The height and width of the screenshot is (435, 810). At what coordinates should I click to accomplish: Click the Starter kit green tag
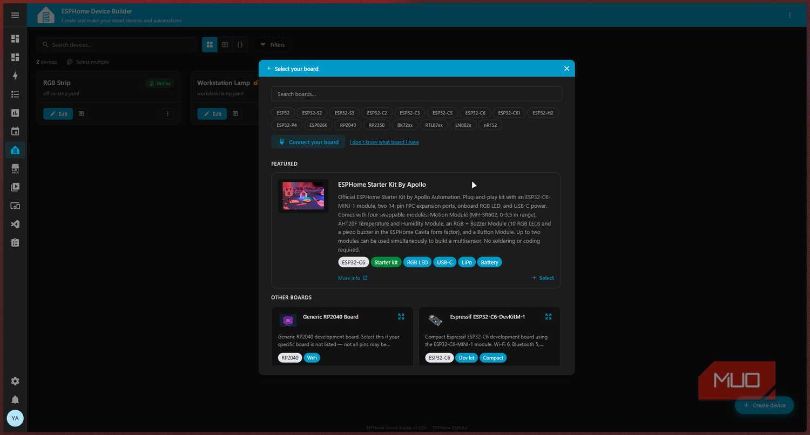[386, 262]
